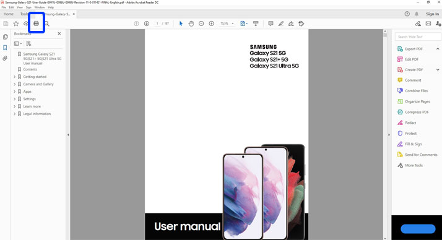Click the zoom out minus icon
The height and width of the screenshot is (240, 442).
[201, 24]
